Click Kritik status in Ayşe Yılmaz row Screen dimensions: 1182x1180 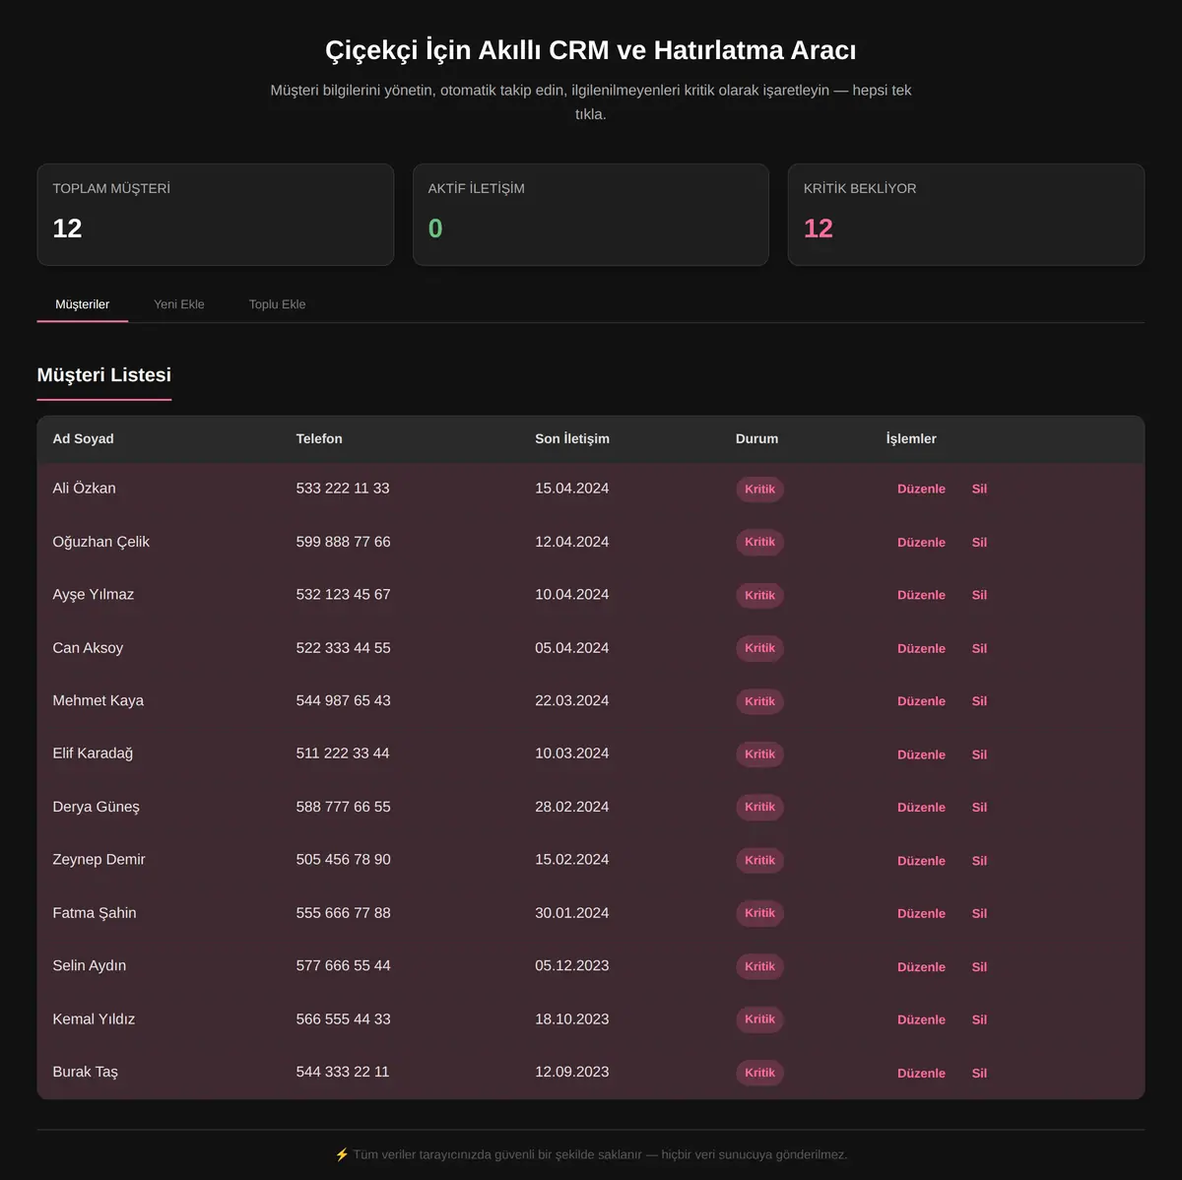(759, 595)
